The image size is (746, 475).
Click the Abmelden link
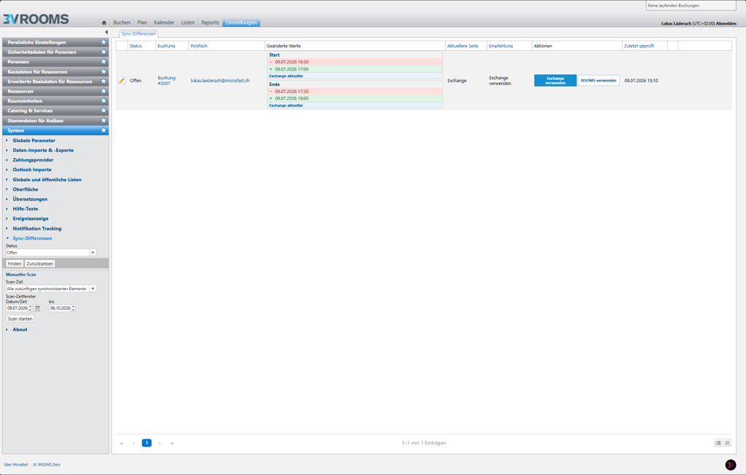726,23
